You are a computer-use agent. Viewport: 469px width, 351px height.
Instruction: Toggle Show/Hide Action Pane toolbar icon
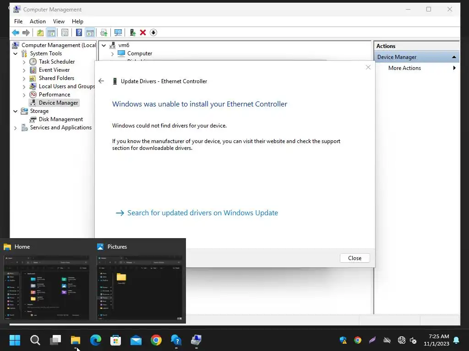click(90, 32)
